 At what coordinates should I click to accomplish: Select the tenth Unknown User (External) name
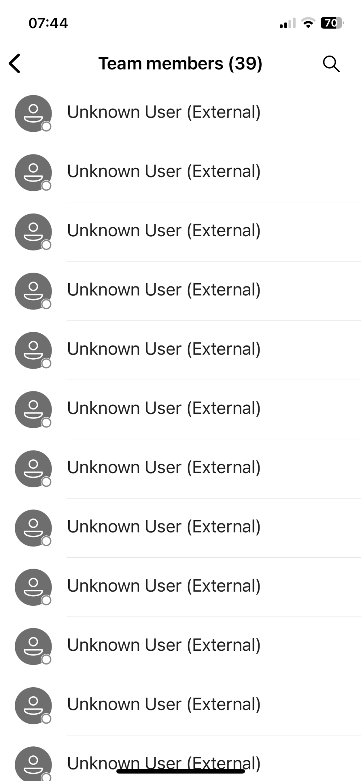tap(164, 645)
